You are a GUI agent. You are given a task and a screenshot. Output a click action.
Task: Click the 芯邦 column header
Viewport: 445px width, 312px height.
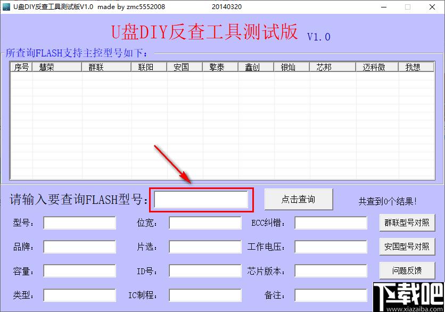click(x=333, y=67)
